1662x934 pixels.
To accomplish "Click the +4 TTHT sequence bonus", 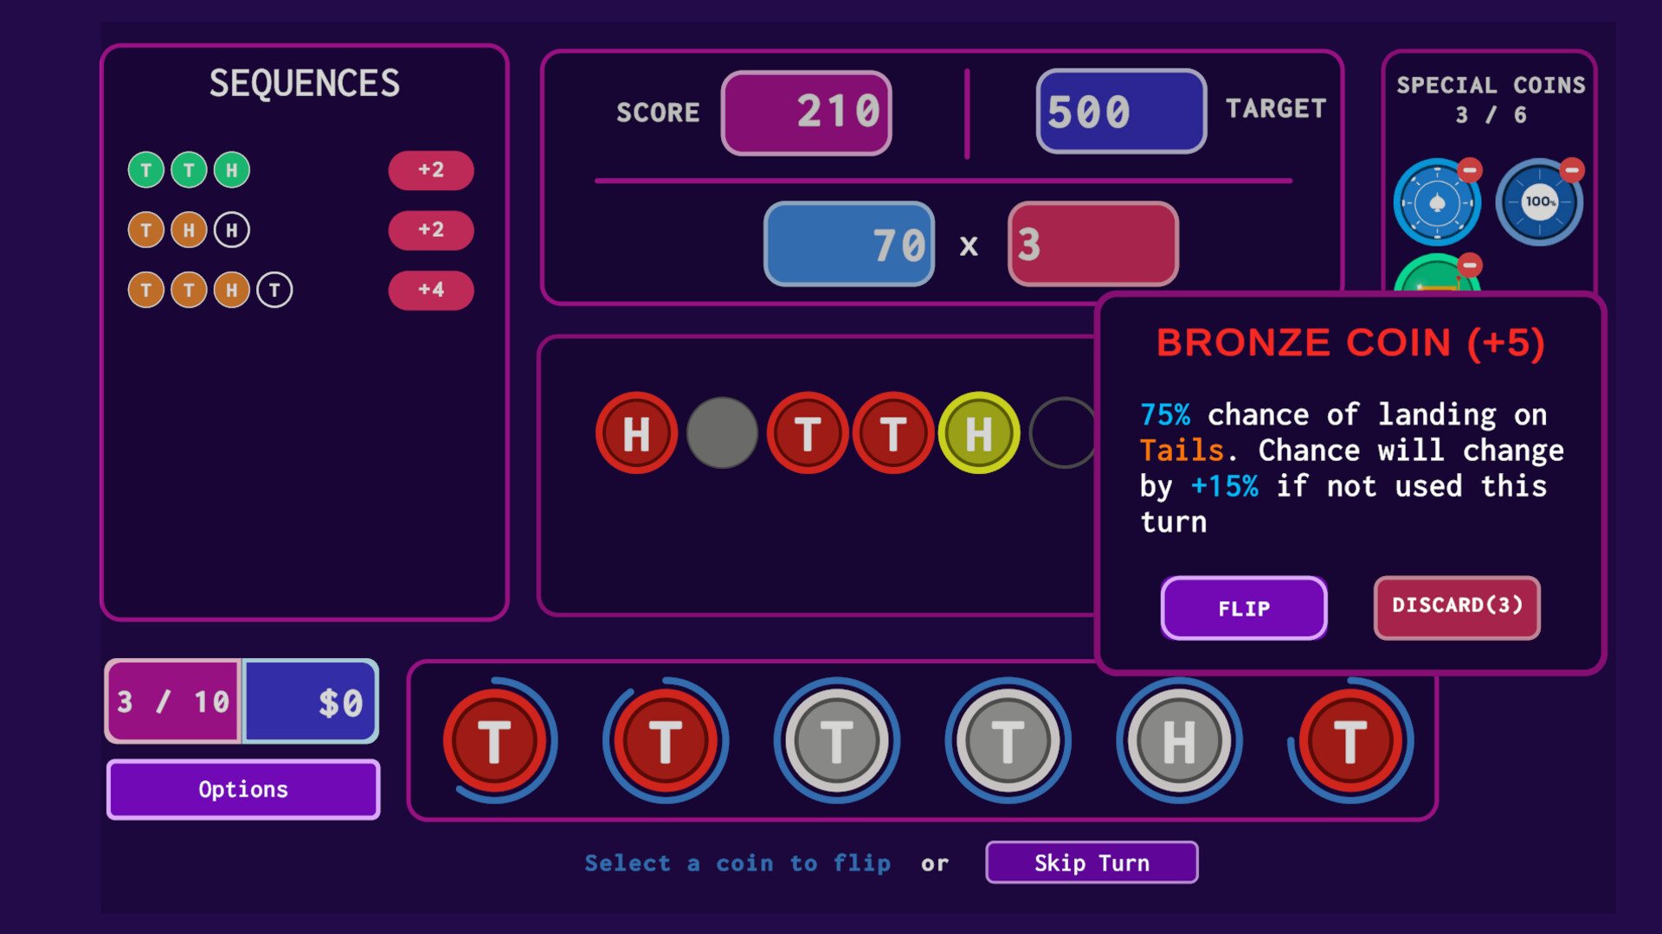I will tap(431, 290).
